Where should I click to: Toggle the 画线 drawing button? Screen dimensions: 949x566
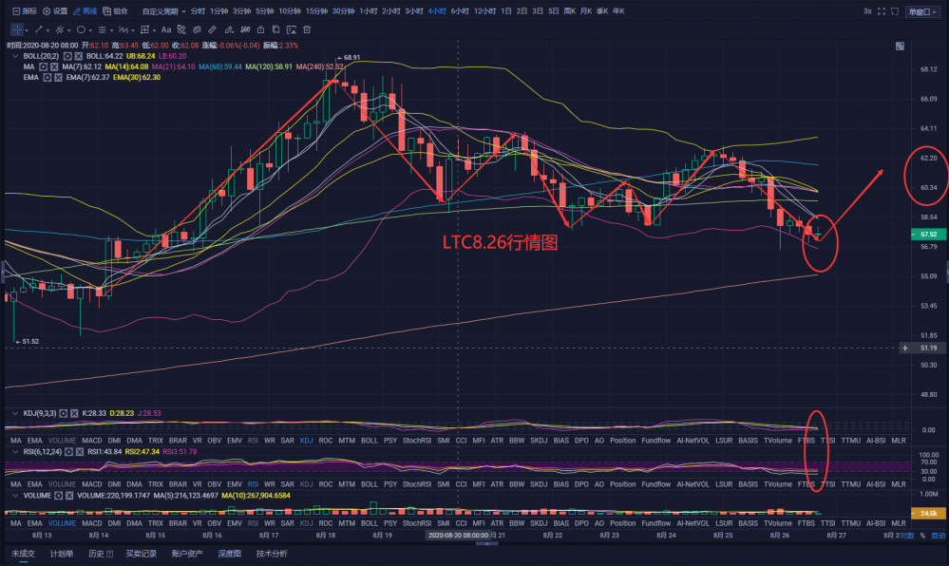pos(85,11)
